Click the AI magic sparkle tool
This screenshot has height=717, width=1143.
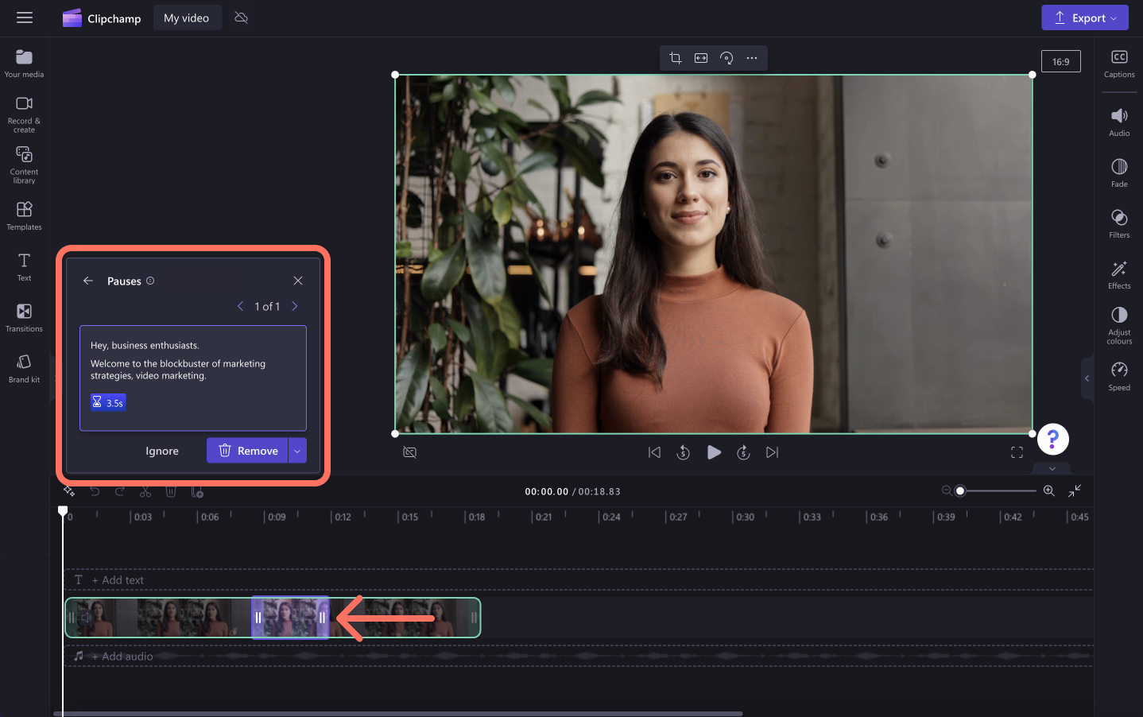69,491
